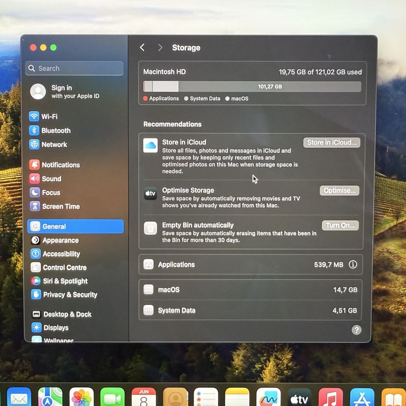Click Turn On... for Empty Bin
406x406 pixels.
(x=340, y=225)
